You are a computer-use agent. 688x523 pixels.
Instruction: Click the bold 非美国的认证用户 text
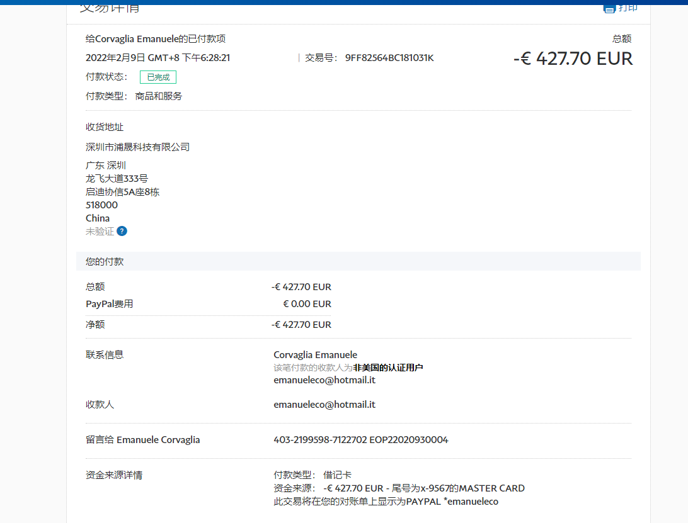[387, 368]
